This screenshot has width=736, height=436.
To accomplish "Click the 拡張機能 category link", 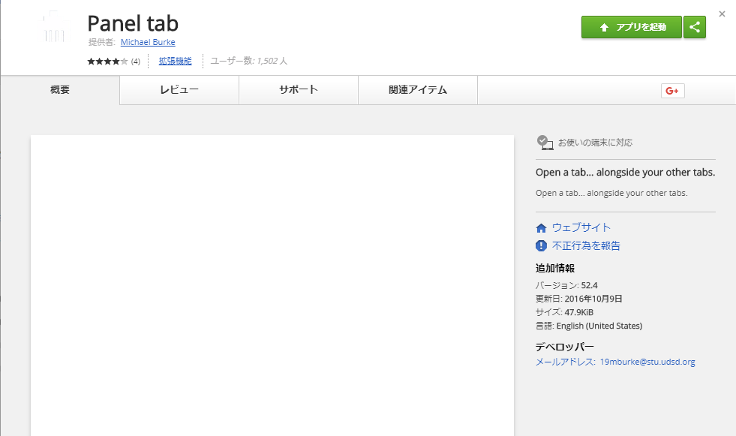I will [x=175, y=61].
